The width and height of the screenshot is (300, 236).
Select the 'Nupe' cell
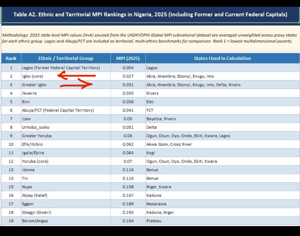(66, 187)
